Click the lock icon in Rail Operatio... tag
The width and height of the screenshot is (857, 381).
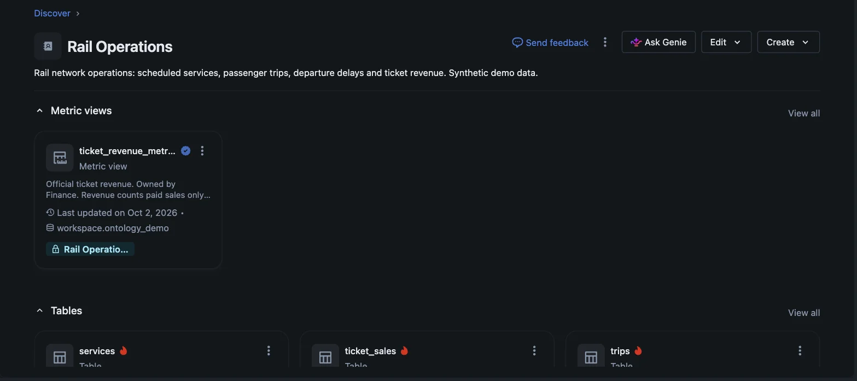click(55, 249)
